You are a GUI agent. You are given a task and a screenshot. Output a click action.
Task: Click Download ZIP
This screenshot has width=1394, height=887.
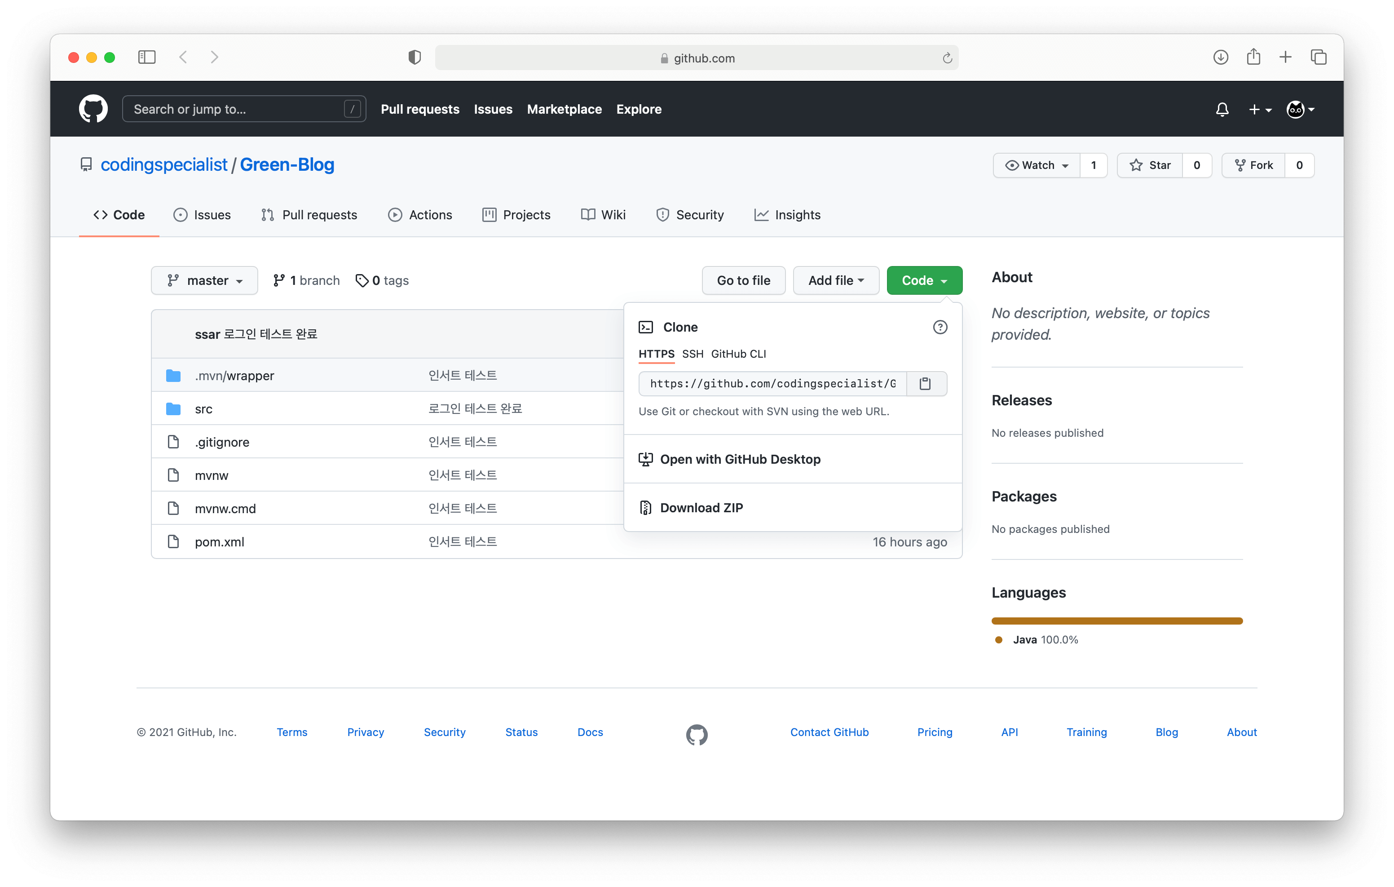coord(793,507)
